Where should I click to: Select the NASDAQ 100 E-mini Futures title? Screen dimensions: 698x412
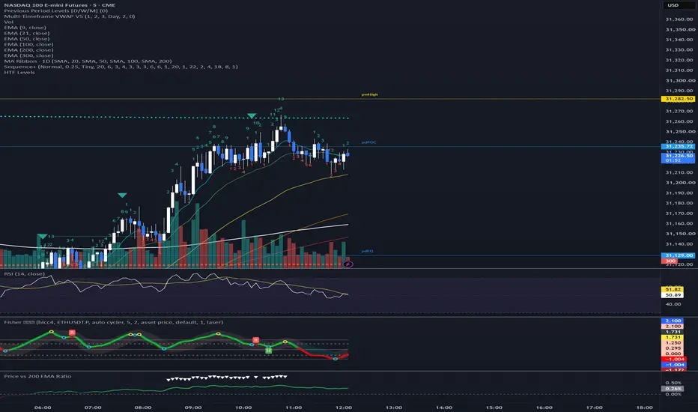tap(60, 5)
